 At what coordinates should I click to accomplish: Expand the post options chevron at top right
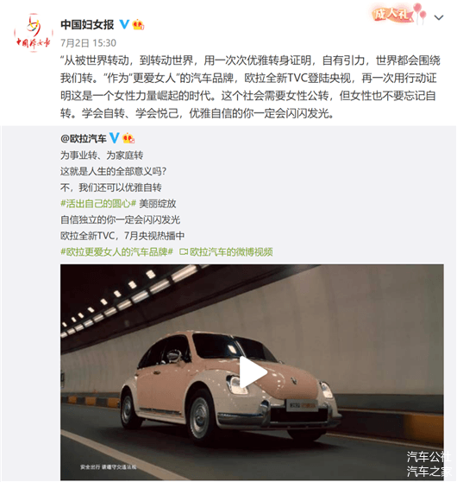click(x=439, y=17)
